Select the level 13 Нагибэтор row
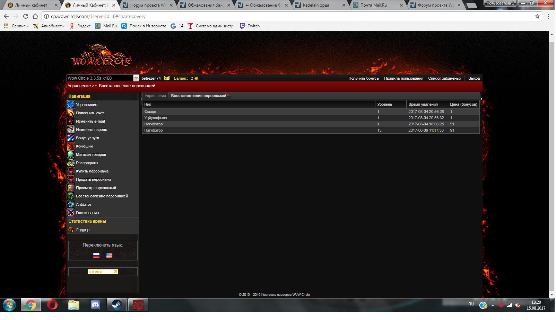556x320 pixels. [x=311, y=130]
